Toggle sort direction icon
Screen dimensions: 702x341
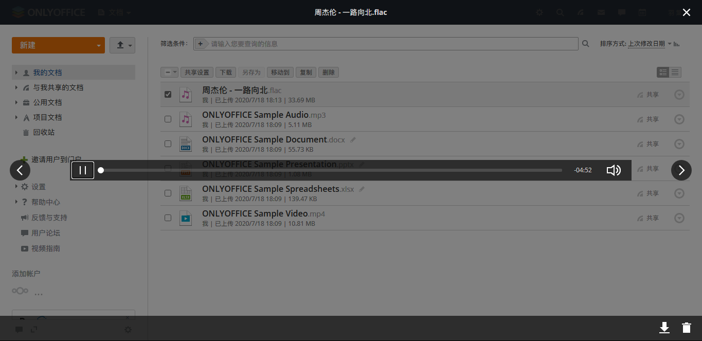coord(677,44)
